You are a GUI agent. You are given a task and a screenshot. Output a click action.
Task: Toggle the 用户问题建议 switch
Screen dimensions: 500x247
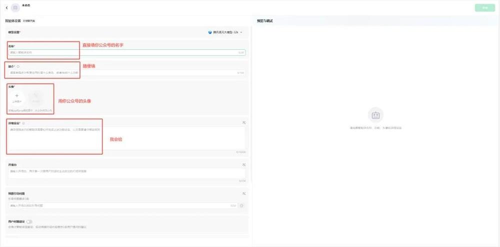tap(29, 222)
